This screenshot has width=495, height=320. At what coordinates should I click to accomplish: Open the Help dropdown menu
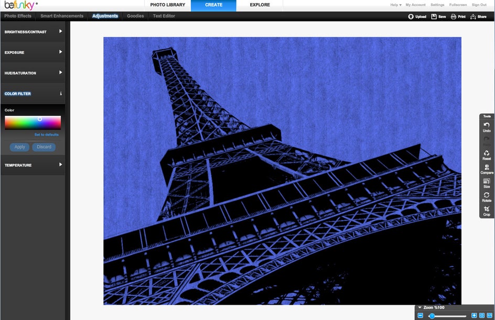pyautogui.click(x=395, y=5)
